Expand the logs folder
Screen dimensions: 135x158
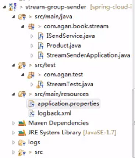[x=14, y=143]
